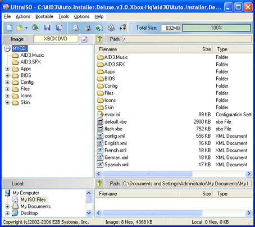
Task: Click the Burn CD/DVD Image flame icon
Action: [x=122, y=28]
